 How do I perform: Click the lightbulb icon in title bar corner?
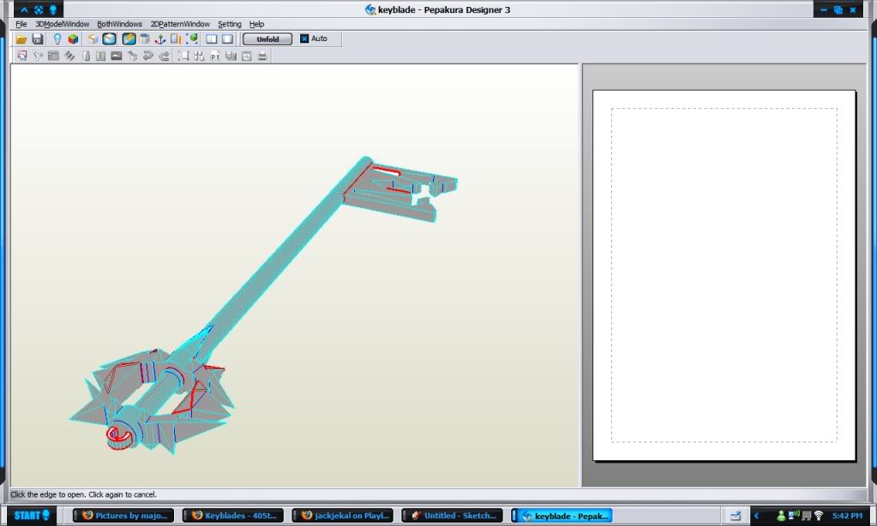[52, 9]
